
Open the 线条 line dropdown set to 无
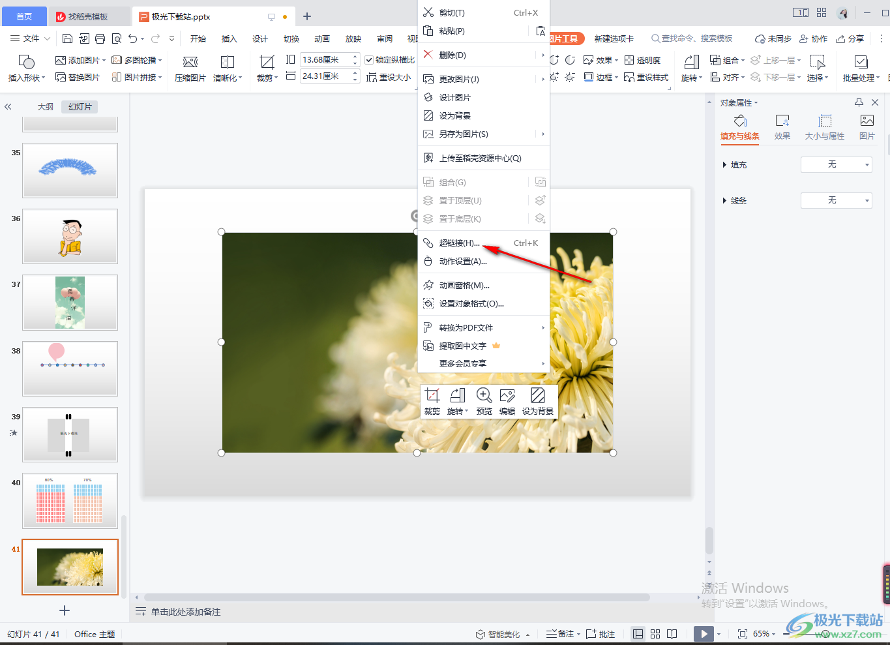[836, 200]
